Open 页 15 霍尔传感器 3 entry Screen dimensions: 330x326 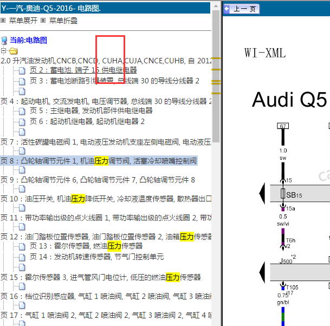(101, 277)
